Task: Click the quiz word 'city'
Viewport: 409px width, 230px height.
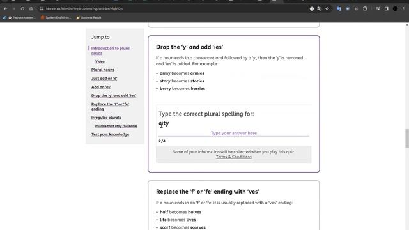Action: (x=164, y=123)
